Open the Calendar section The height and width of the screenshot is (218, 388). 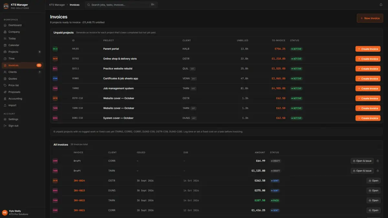(22, 45)
